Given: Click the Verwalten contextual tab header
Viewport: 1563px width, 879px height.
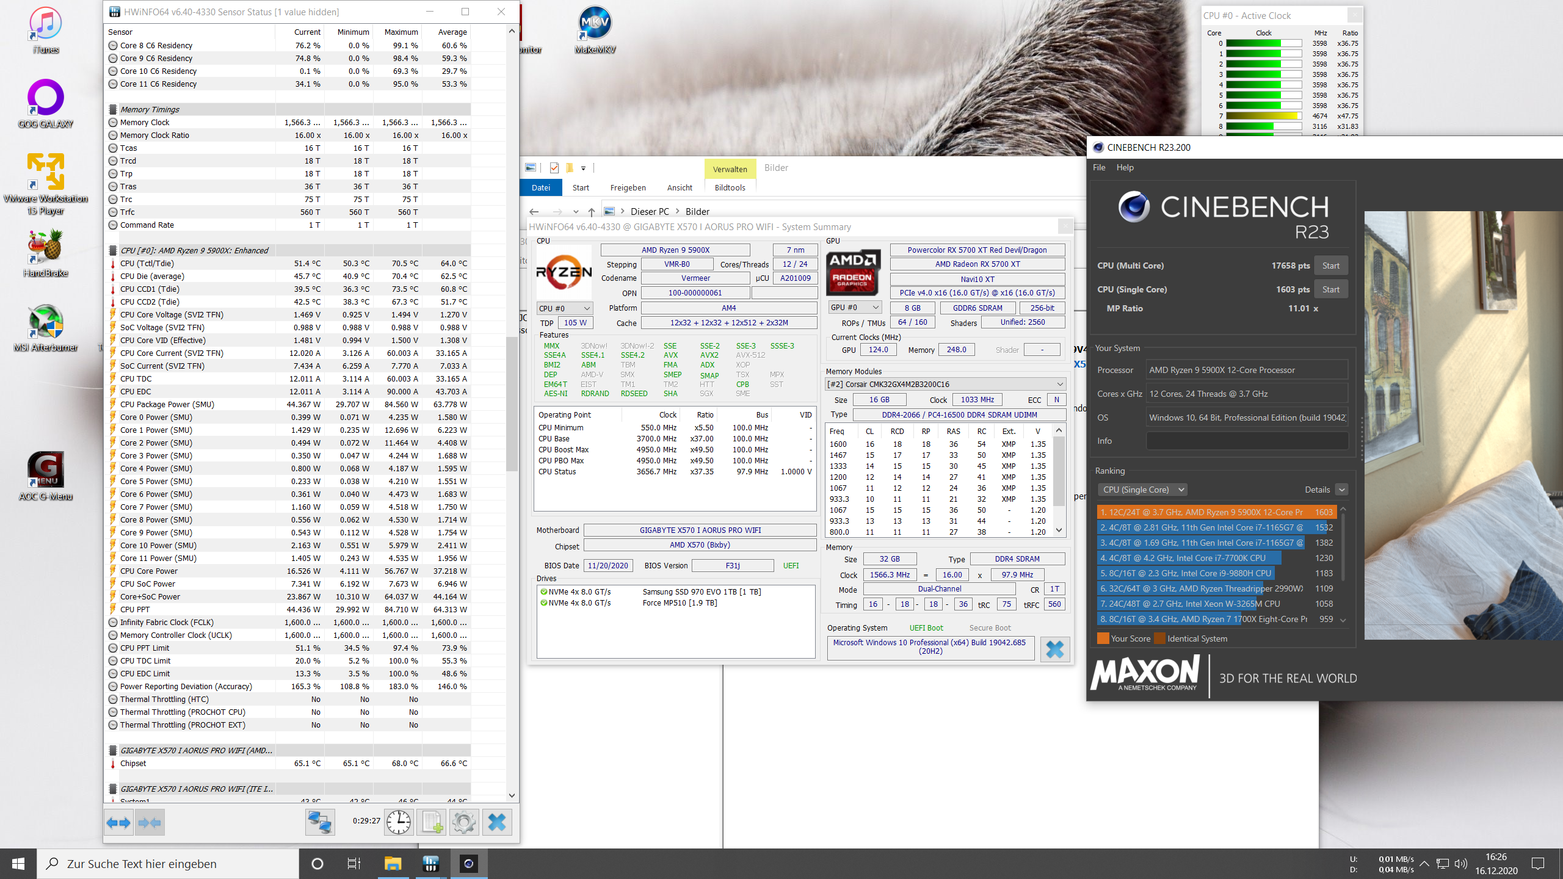Looking at the screenshot, I should click(x=730, y=169).
